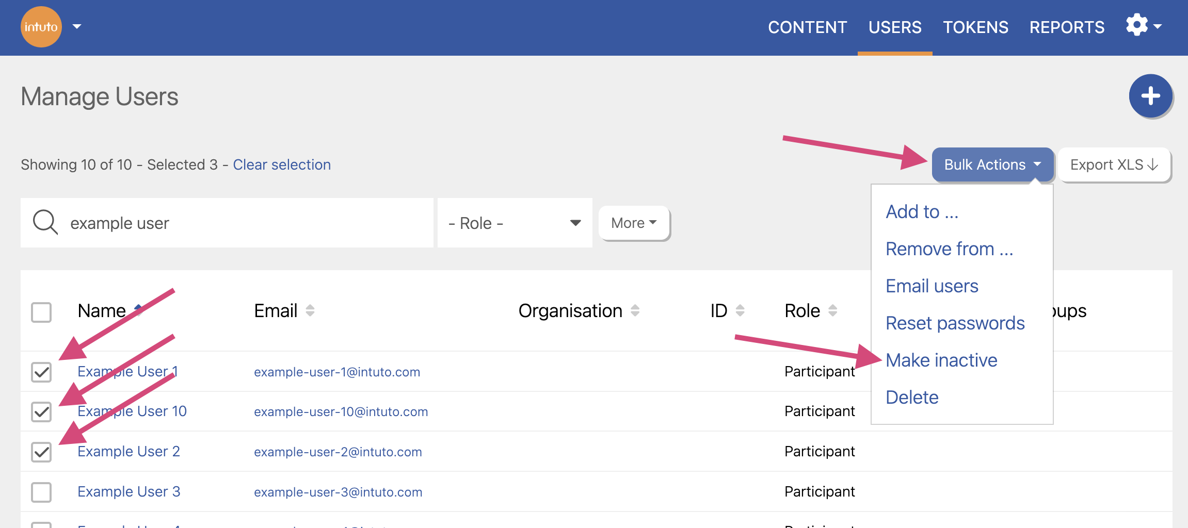The image size is (1188, 528).
Task: Sort by ID column arrows
Action: [x=740, y=310]
